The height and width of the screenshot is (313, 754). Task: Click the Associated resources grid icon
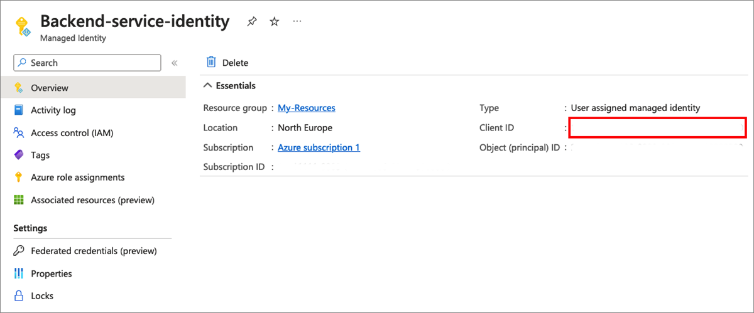click(x=19, y=200)
